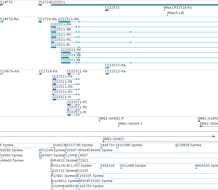Viewport: 218px width, 190px height.
Task: Open the CG32521-PE protein label
Action: 77,107
